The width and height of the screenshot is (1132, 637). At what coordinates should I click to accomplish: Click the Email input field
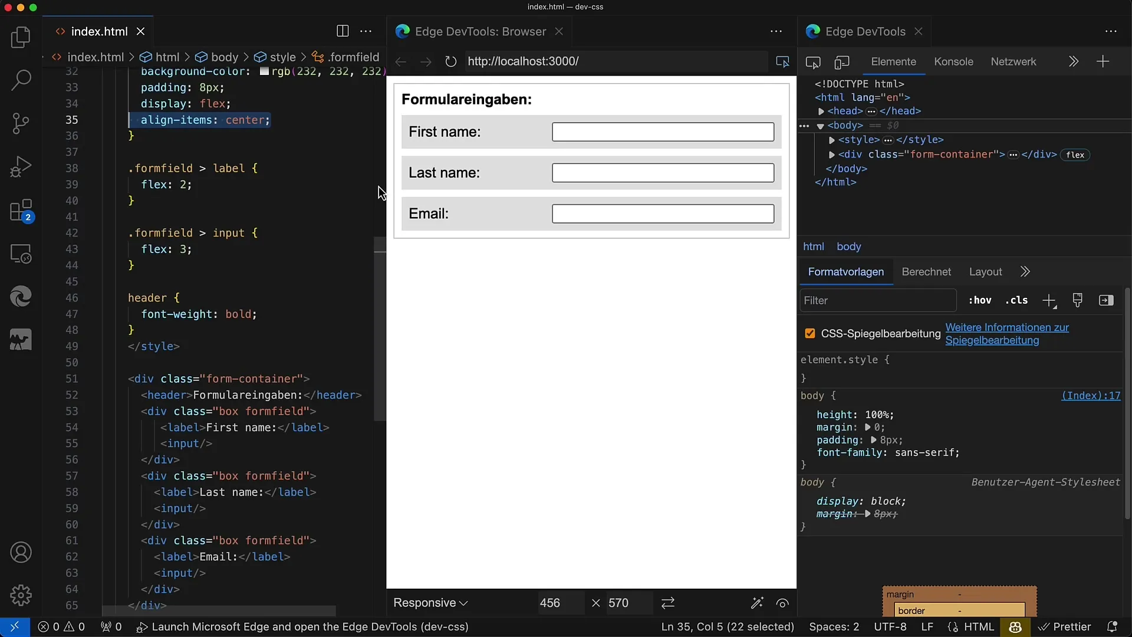(x=663, y=214)
